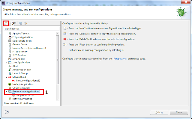This screenshot has height=119, width=192.
Task: Collapse the Maven Build node
Action: pyautogui.click(x=6, y=77)
